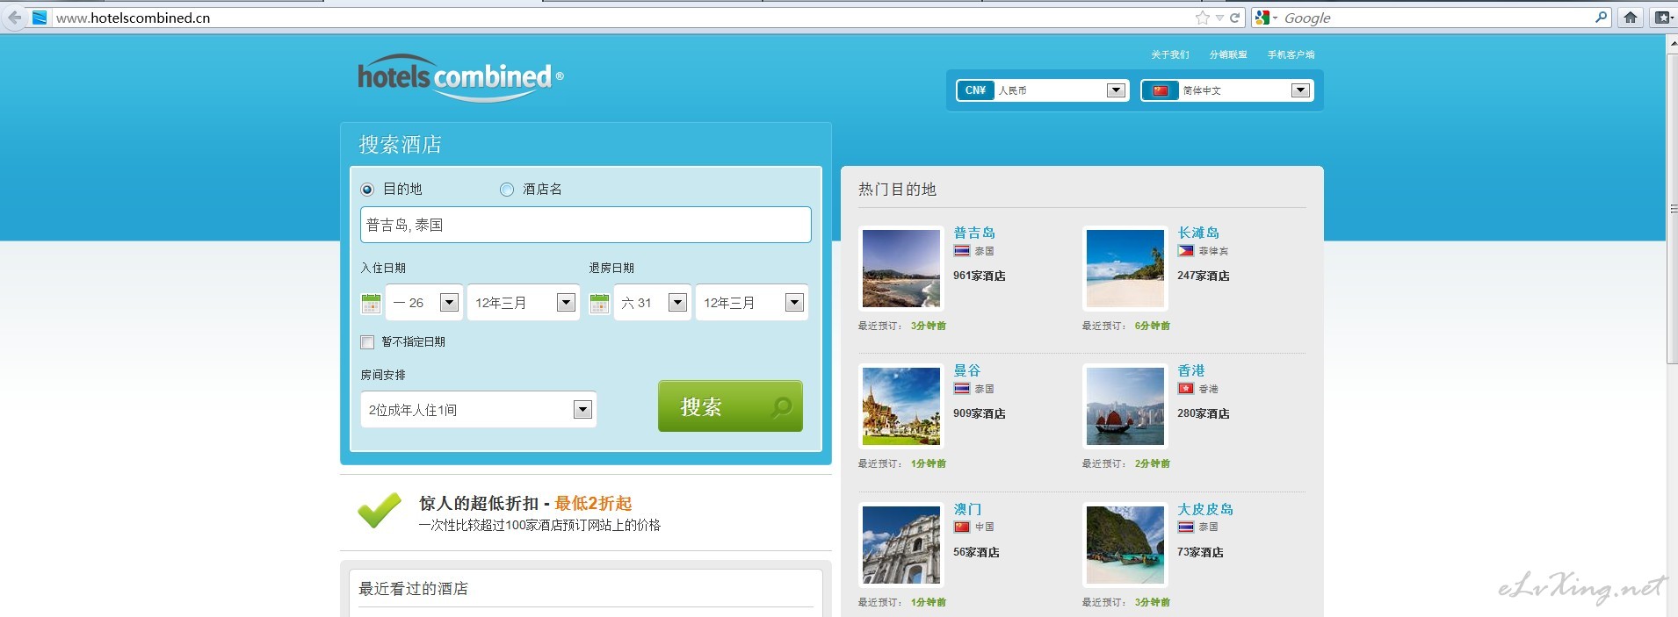
Task: Tick the 暂不指定日期 checkbox
Action: coord(367,342)
